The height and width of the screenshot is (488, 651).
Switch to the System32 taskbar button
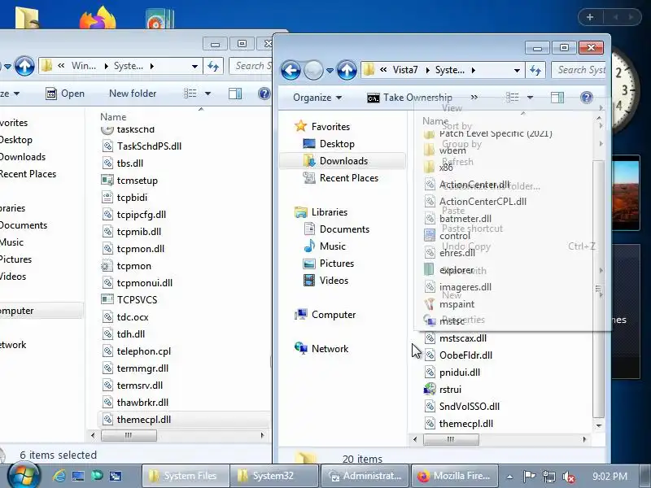[274, 476]
